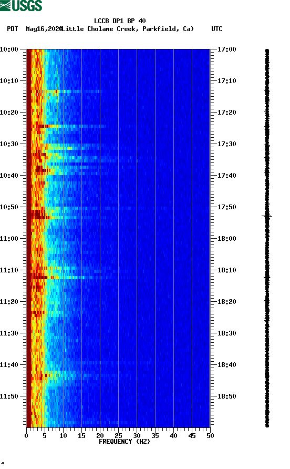This screenshot has width=290, height=469.
Task: Click the 10:40 PDT time label
Action: (x=9, y=176)
